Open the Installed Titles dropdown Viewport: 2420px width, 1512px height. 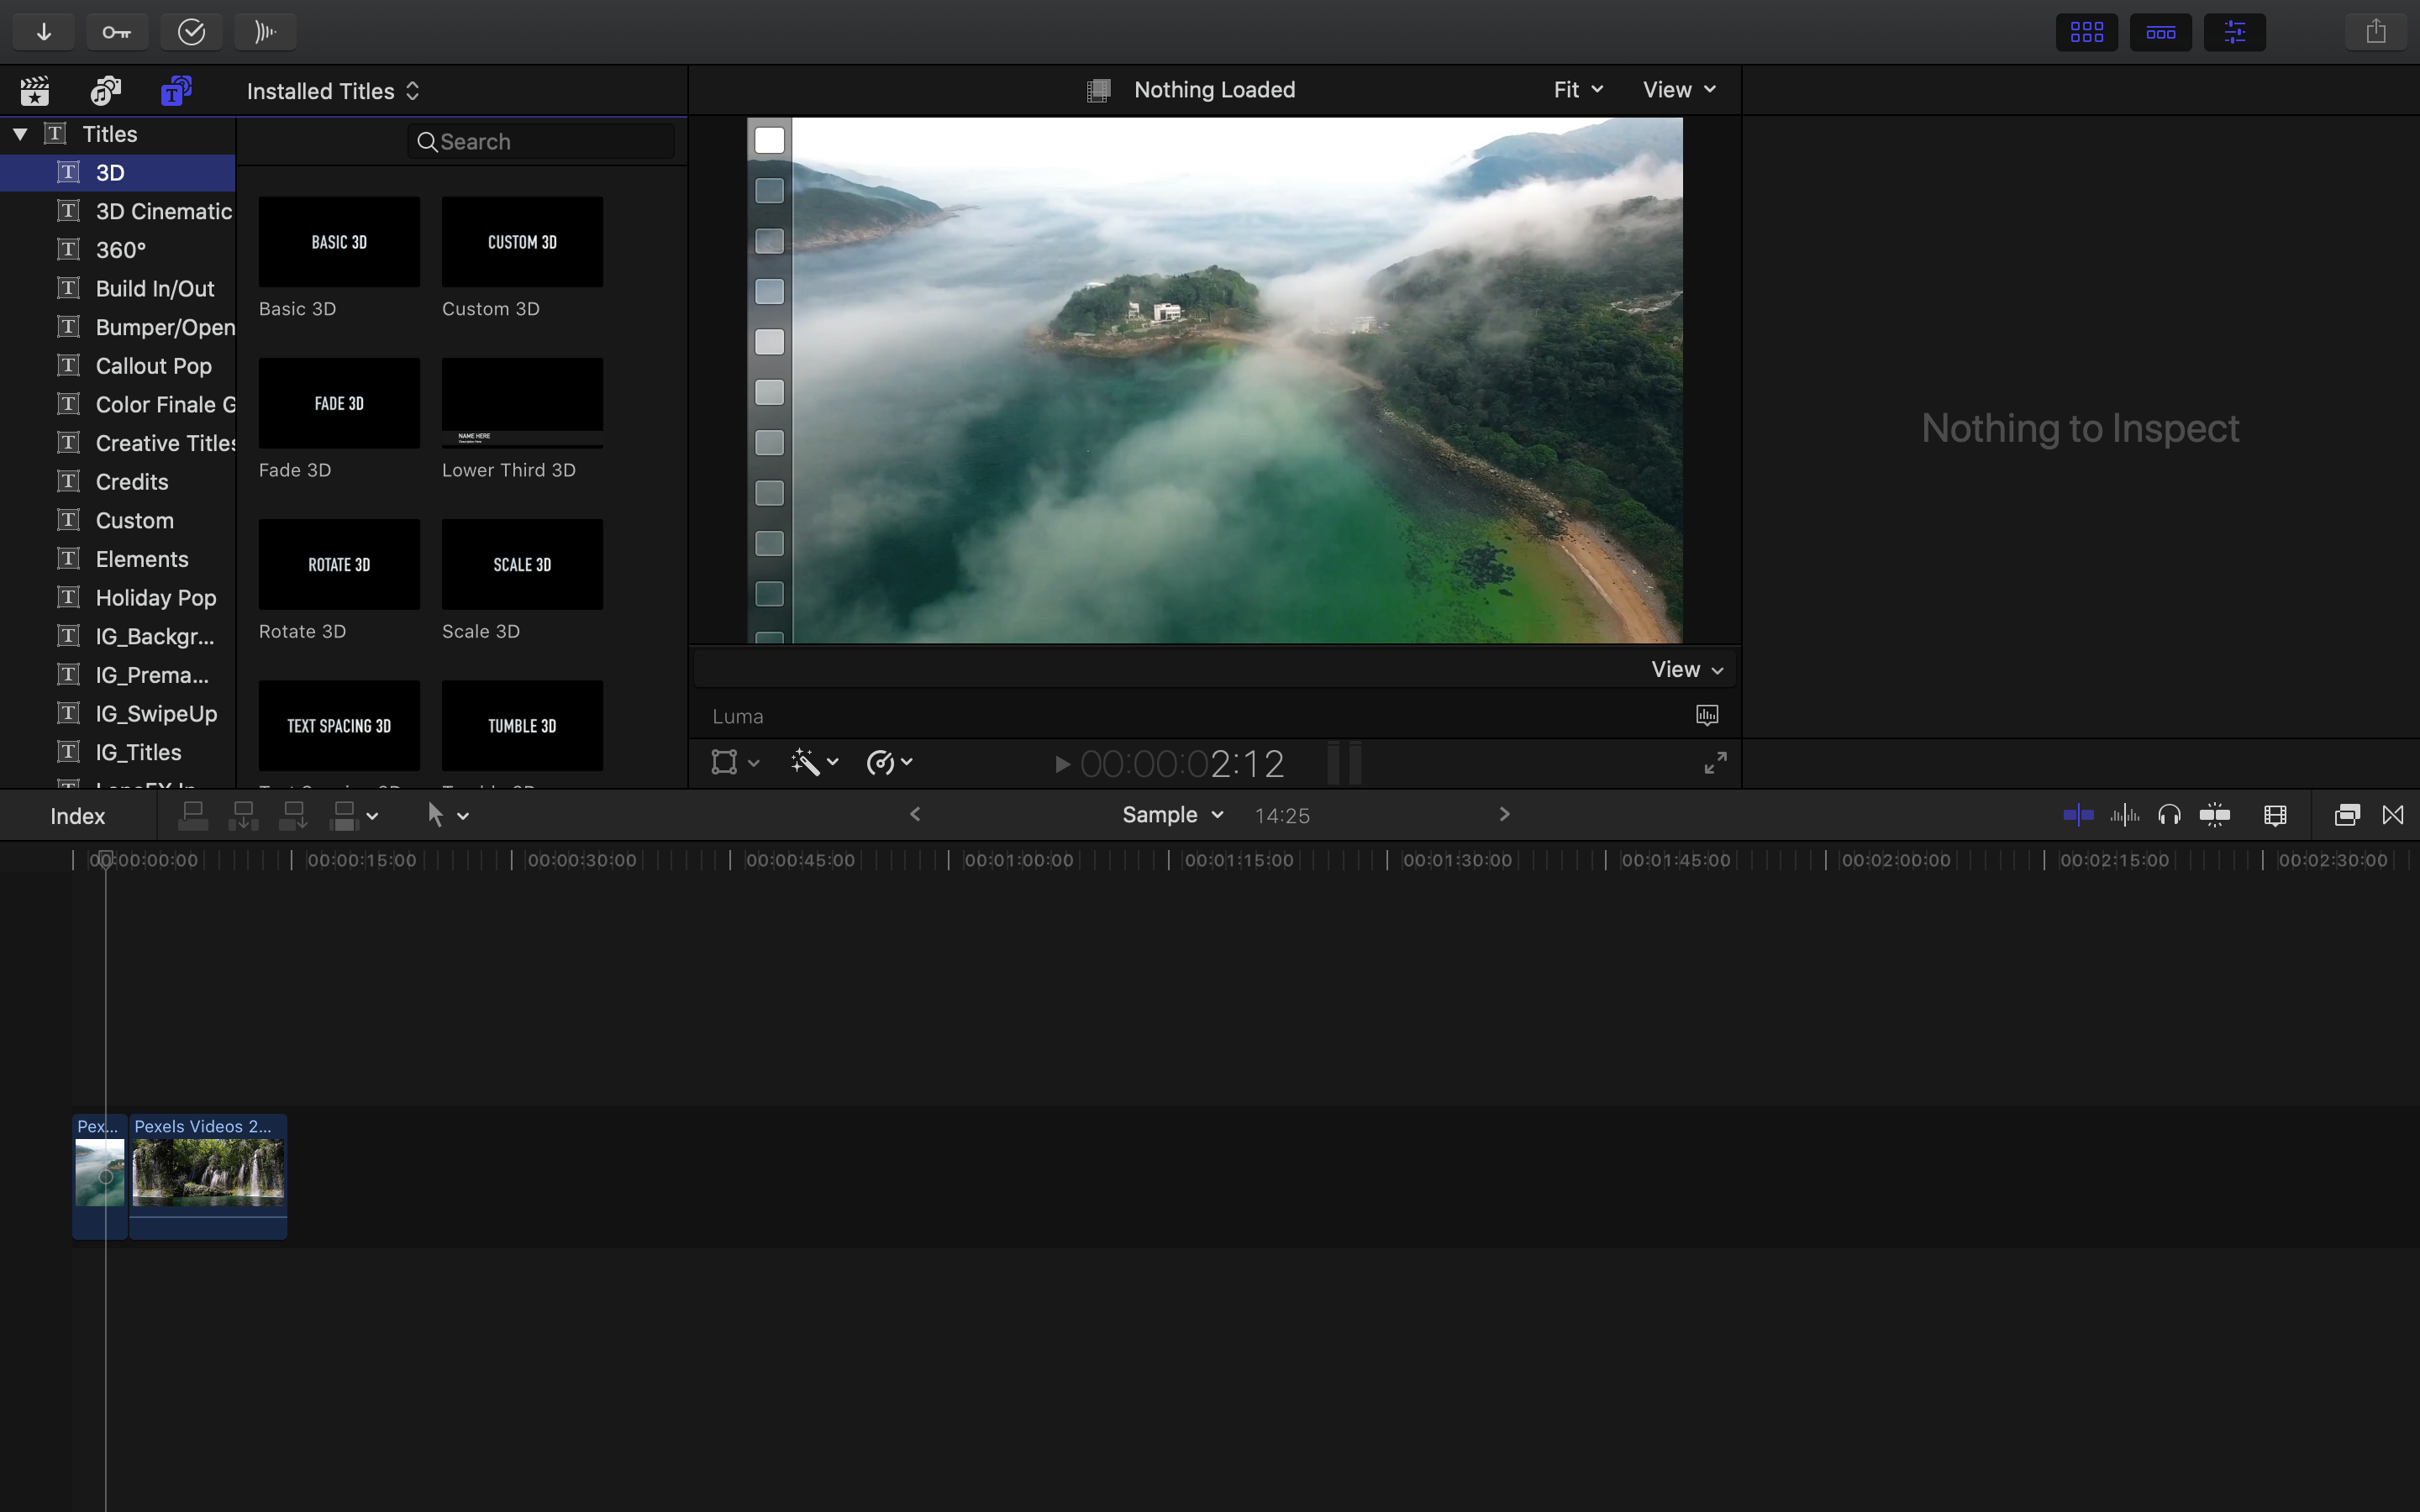pos(332,90)
